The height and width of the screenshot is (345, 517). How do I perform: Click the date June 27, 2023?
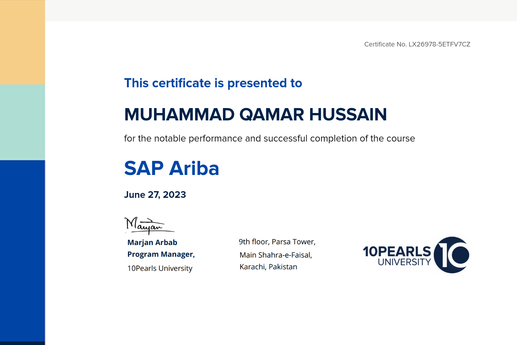(155, 195)
